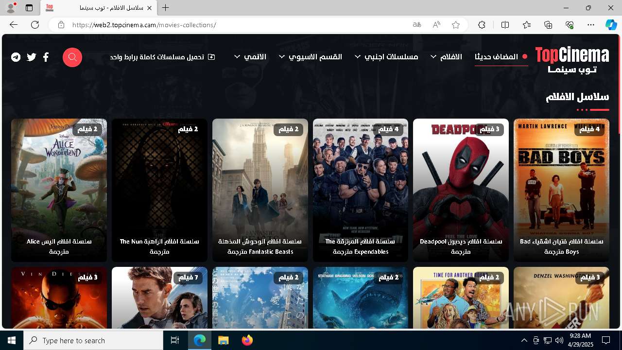The image size is (622, 350).
Task: Add this page to favorites
Action: click(456, 25)
